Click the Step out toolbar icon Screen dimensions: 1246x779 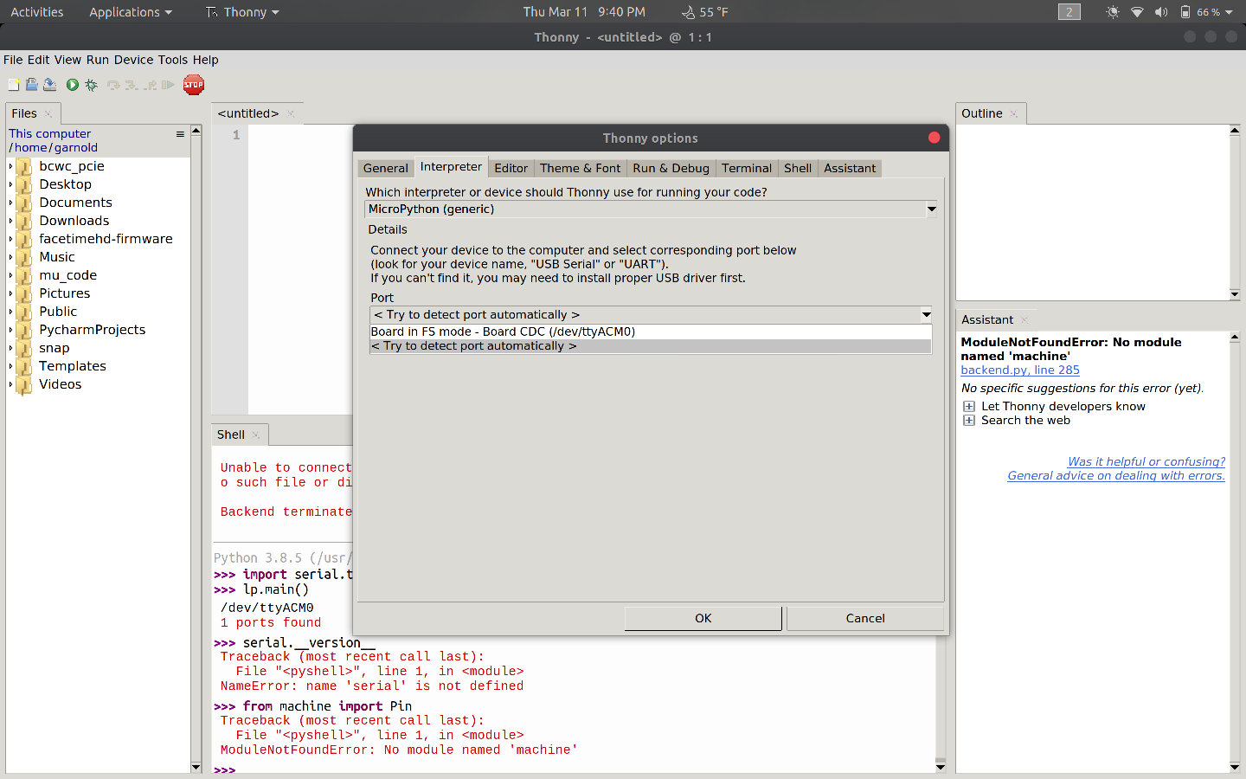(150, 85)
